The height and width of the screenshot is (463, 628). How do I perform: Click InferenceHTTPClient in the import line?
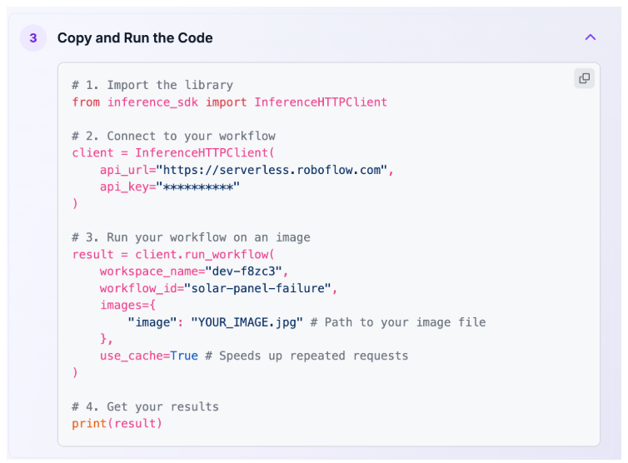[321, 102]
